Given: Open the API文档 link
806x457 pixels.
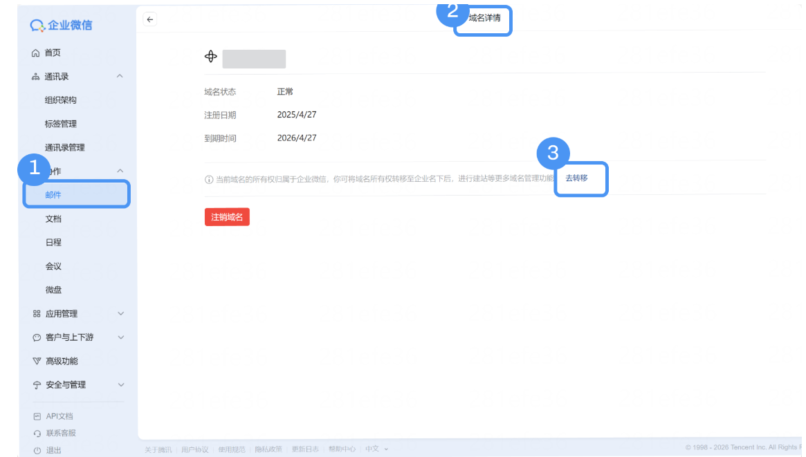Looking at the screenshot, I should (x=59, y=416).
